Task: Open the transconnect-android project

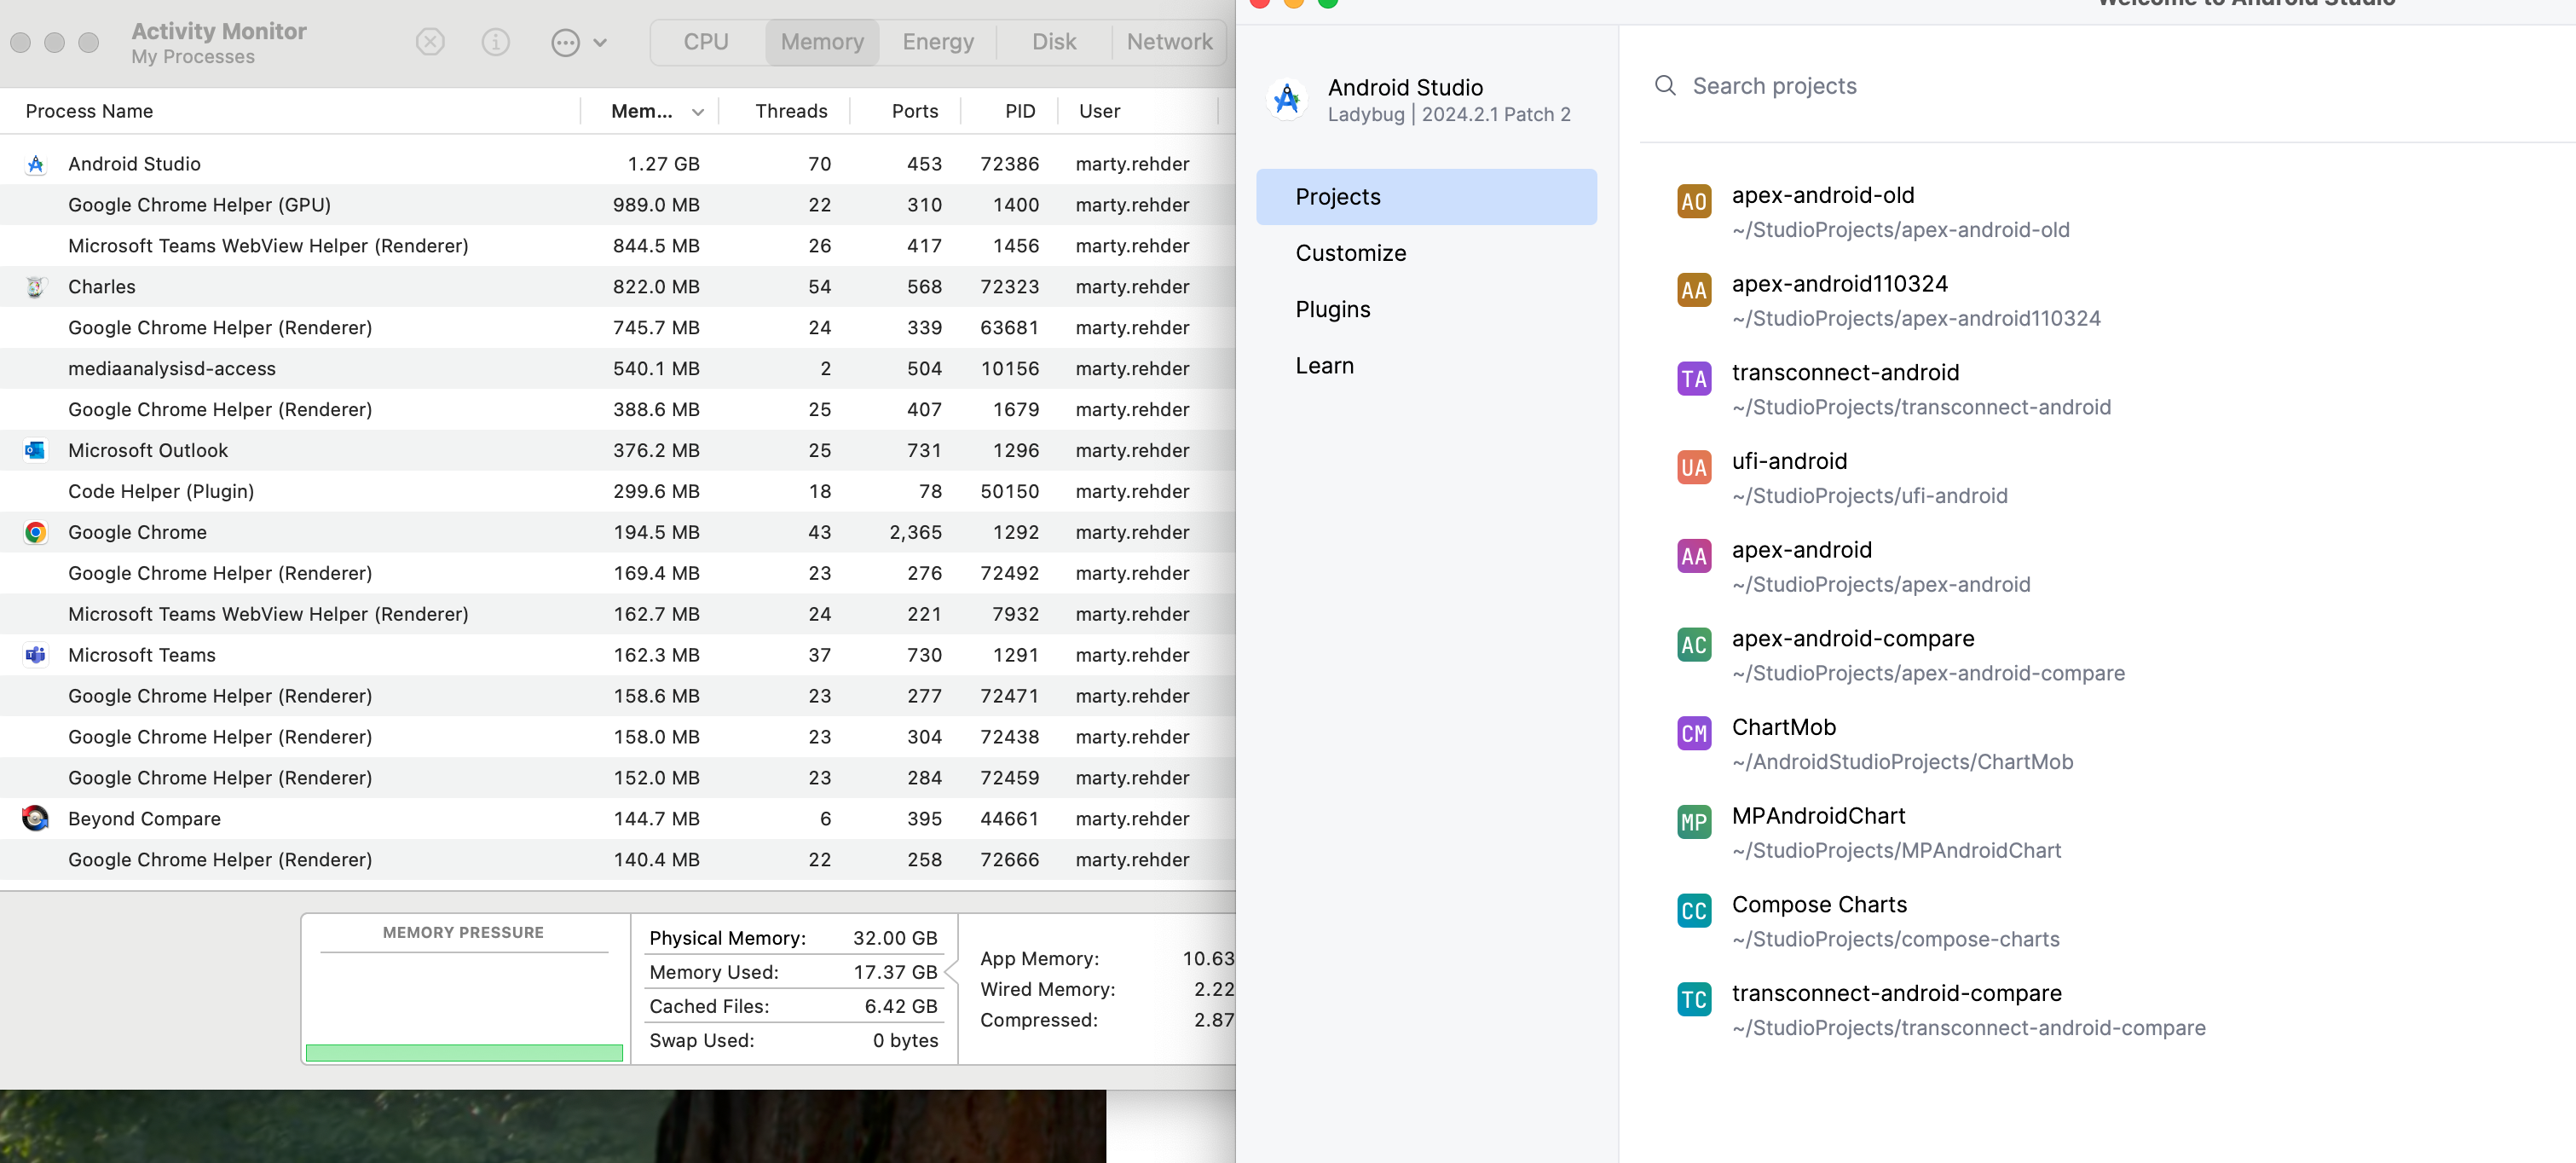Action: pyautogui.click(x=1845, y=373)
